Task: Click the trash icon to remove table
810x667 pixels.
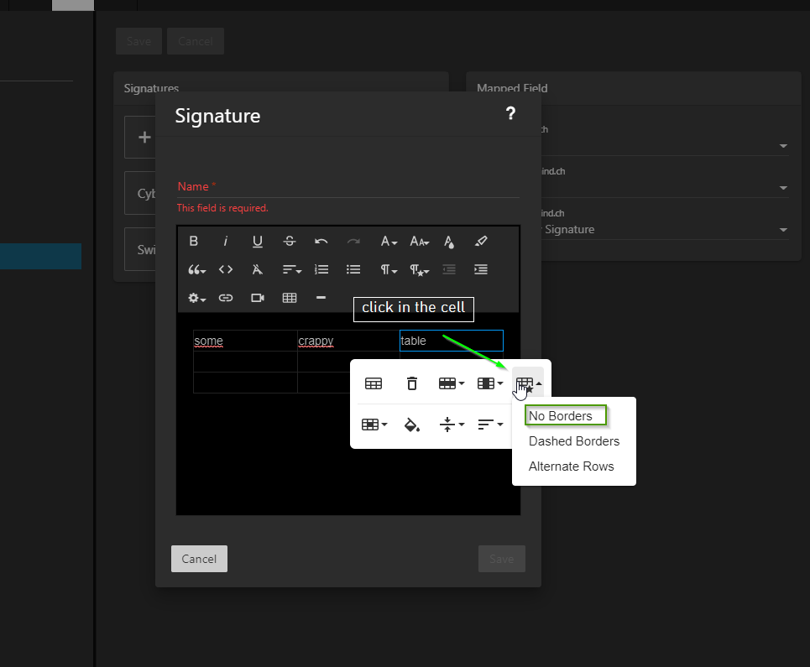Action: 412,383
